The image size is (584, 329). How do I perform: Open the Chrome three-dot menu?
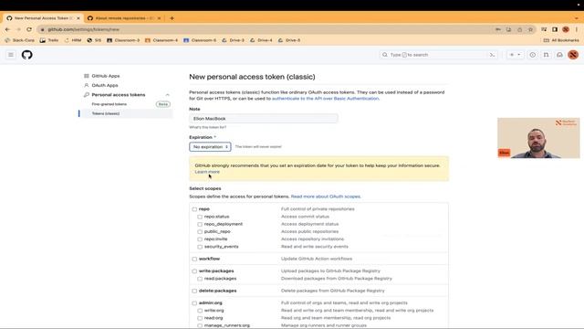tap(577, 29)
